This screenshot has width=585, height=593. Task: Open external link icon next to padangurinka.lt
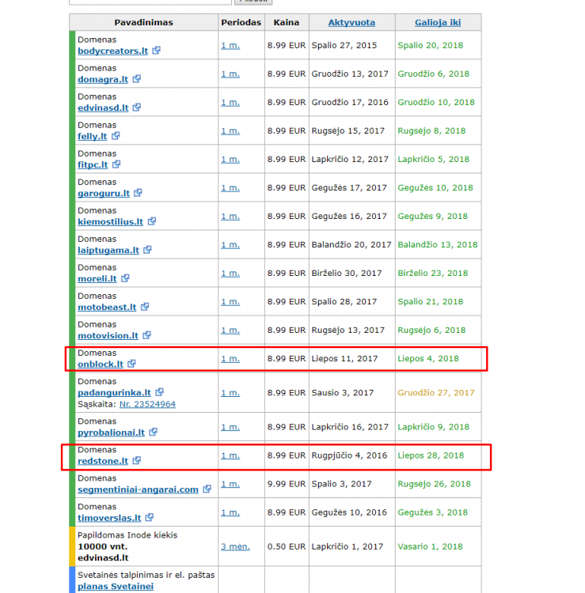point(159,392)
